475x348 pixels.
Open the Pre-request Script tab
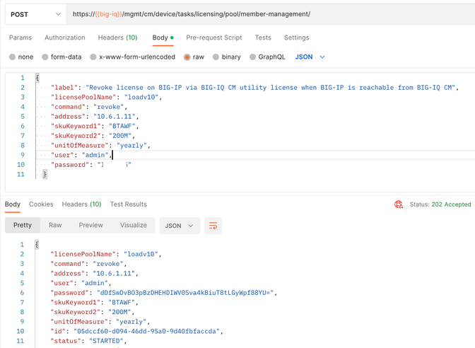coord(213,37)
